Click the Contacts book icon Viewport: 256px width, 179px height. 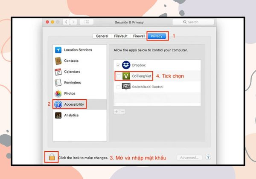tap(58, 61)
